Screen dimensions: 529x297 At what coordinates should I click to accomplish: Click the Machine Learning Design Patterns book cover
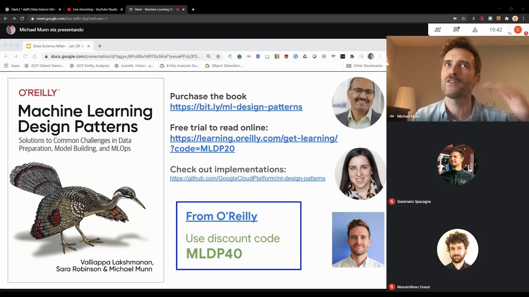(86, 180)
